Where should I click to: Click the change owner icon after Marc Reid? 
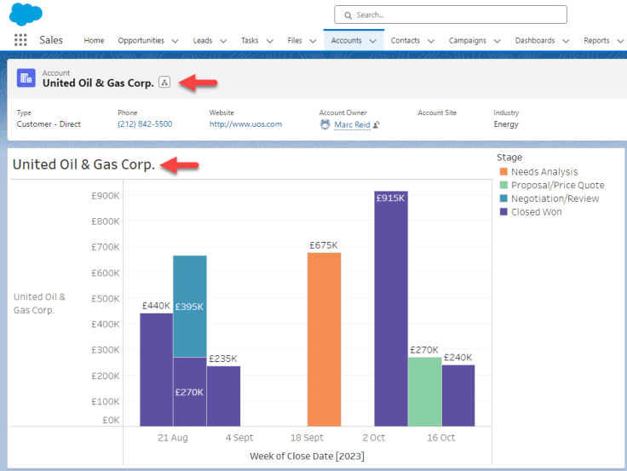coord(376,124)
